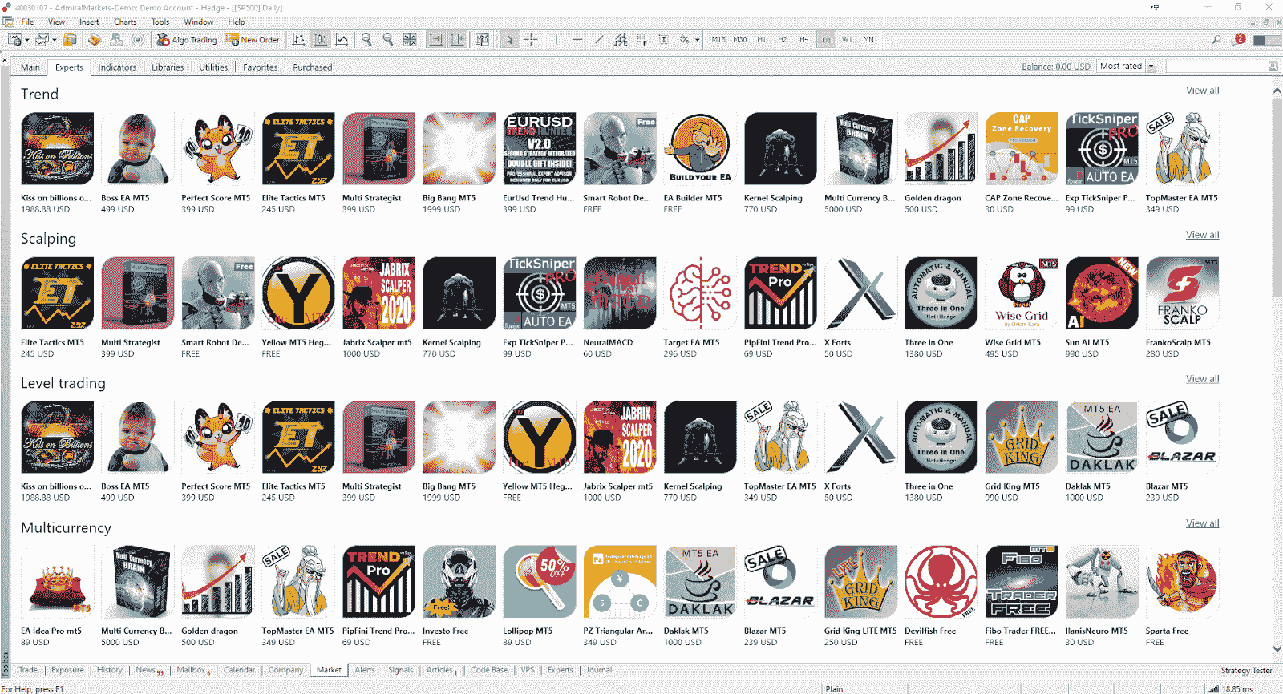The height and width of the screenshot is (694, 1283).
Task: Select the zoom in magnifier icon
Action: [366, 39]
